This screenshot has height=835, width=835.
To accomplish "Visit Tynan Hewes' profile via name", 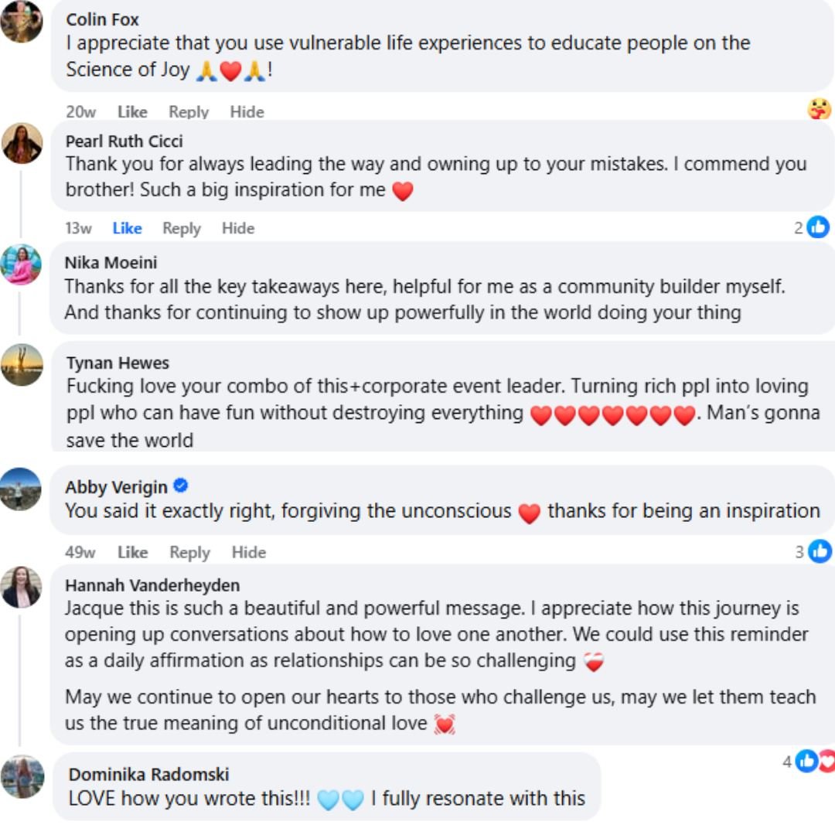I will pos(118,363).
